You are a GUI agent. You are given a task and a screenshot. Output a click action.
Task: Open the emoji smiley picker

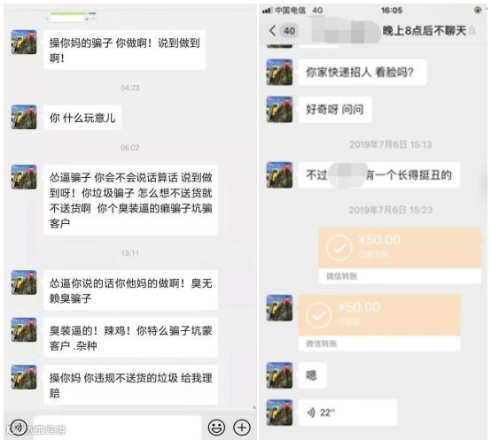pos(216,428)
